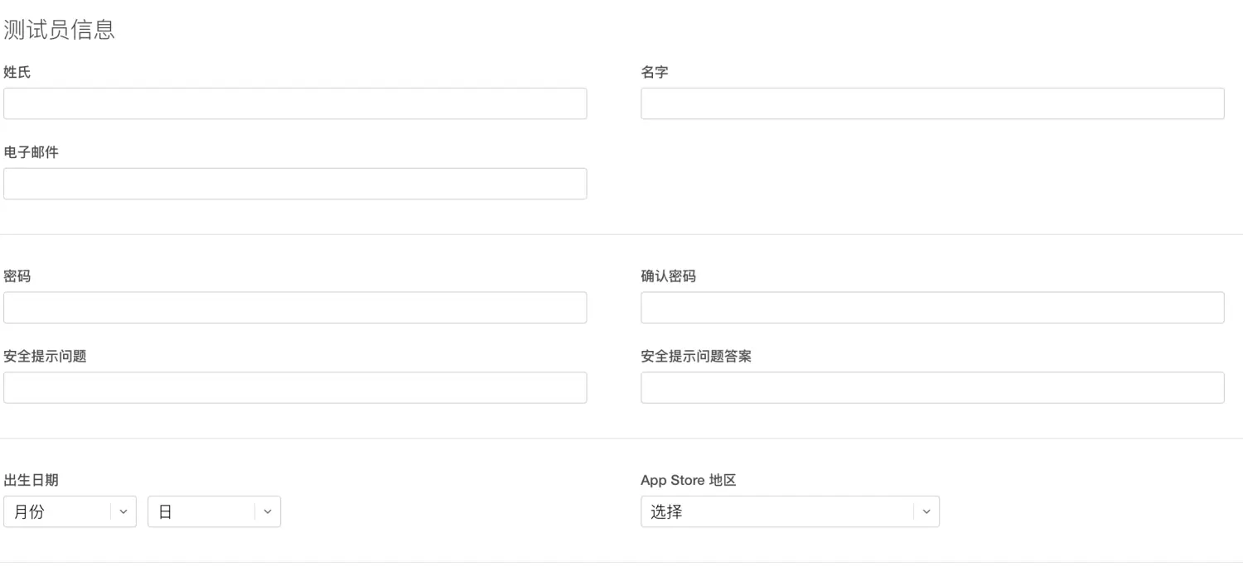1243x566 pixels.
Task: Open the App Store 地区 选择 dropdown
Action: 790,511
